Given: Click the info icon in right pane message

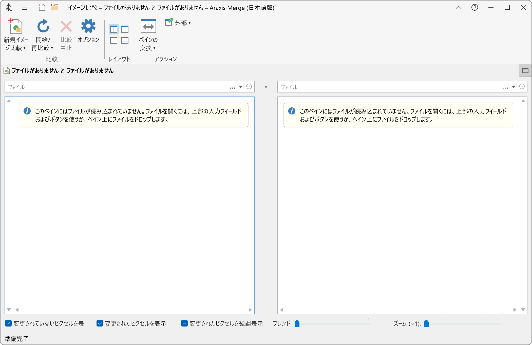Looking at the screenshot, I should 292,111.
